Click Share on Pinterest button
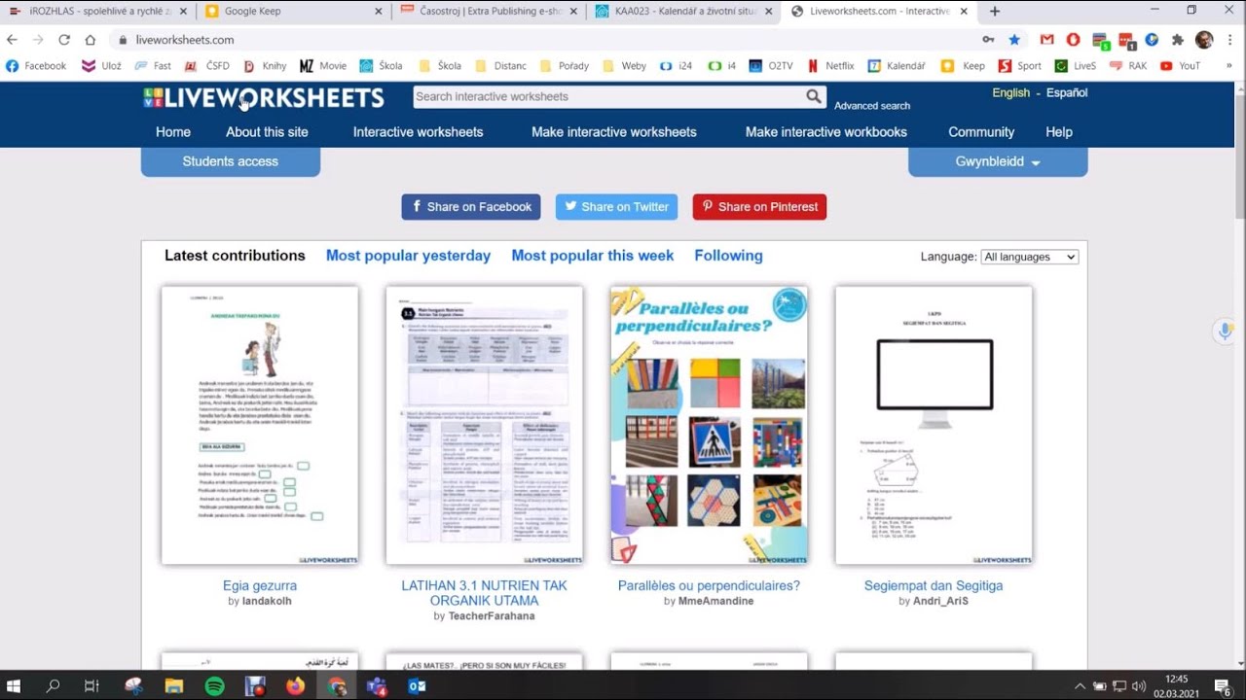Image resolution: width=1246 pixels, height=700 pixels. (x=759, y=207)
